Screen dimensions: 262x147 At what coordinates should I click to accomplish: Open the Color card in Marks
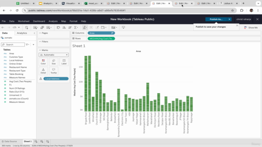43,62
